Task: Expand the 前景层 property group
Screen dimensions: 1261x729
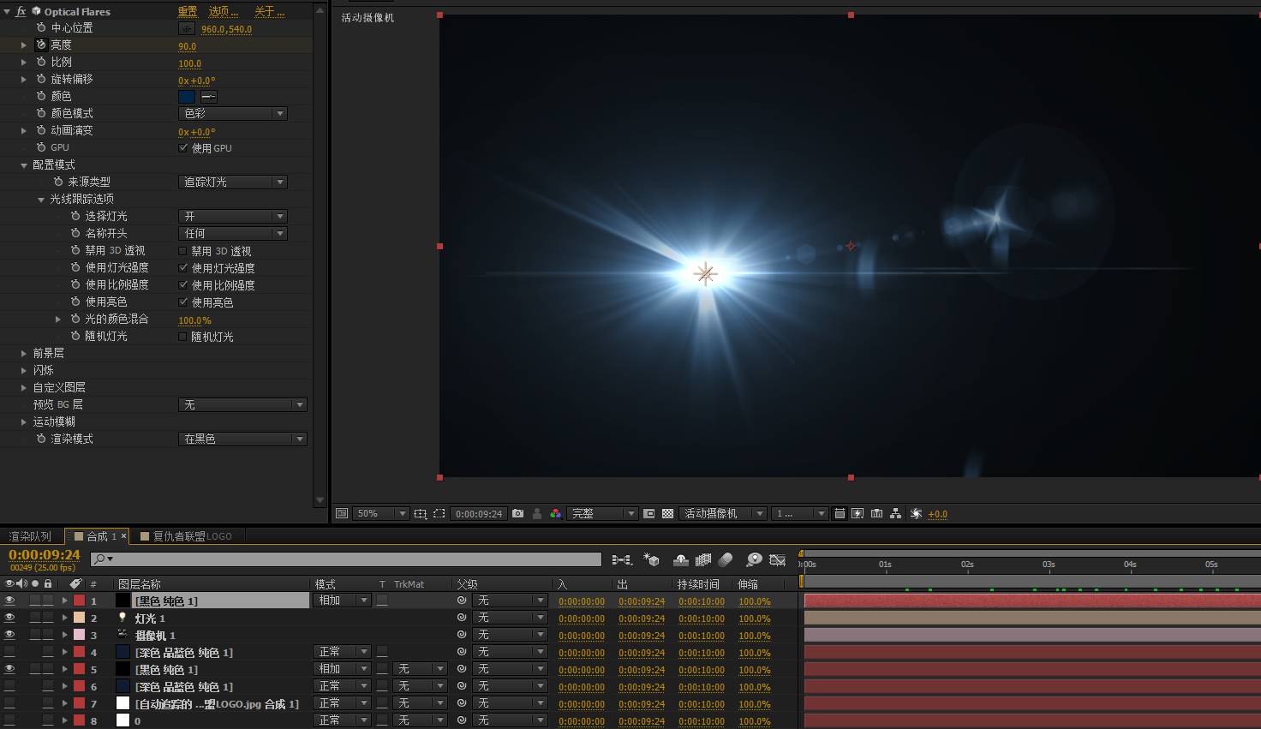Action: 24,353
